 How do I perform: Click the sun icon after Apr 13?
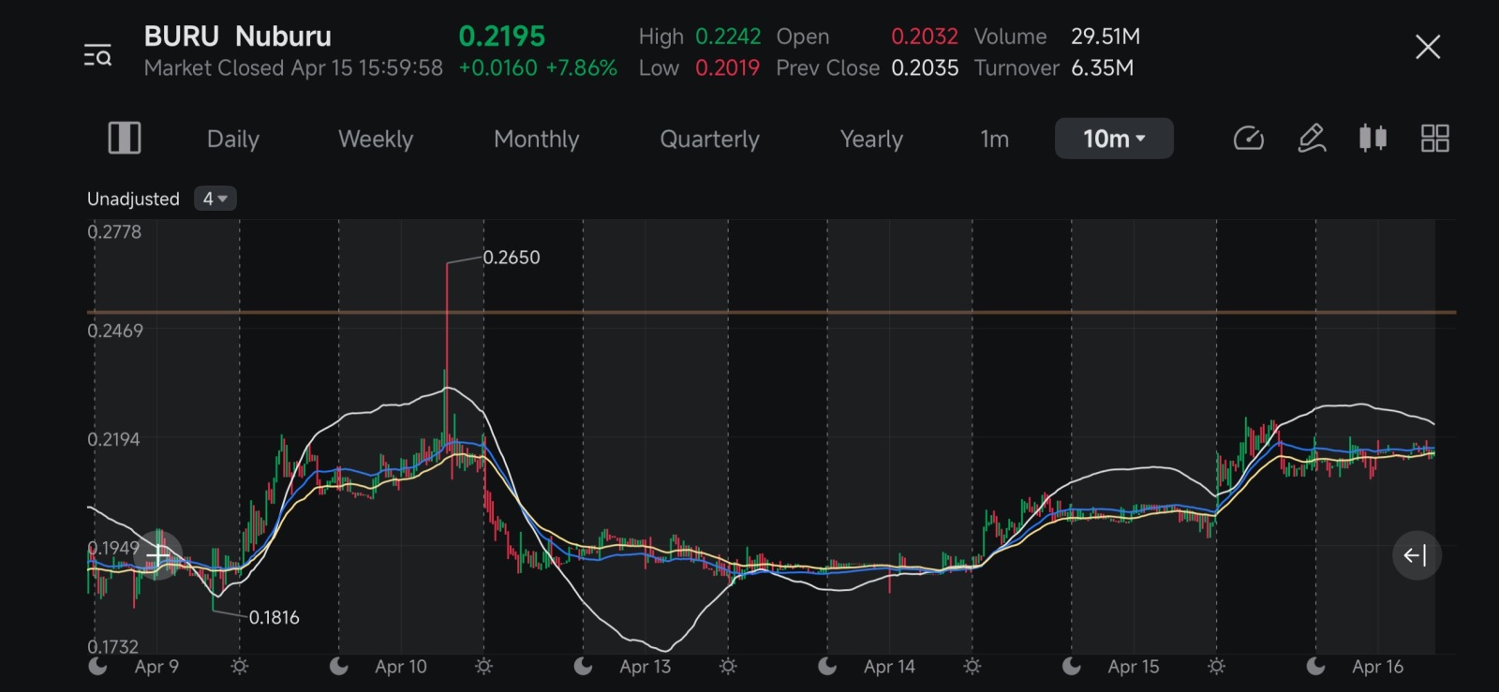tap(728, 667)
